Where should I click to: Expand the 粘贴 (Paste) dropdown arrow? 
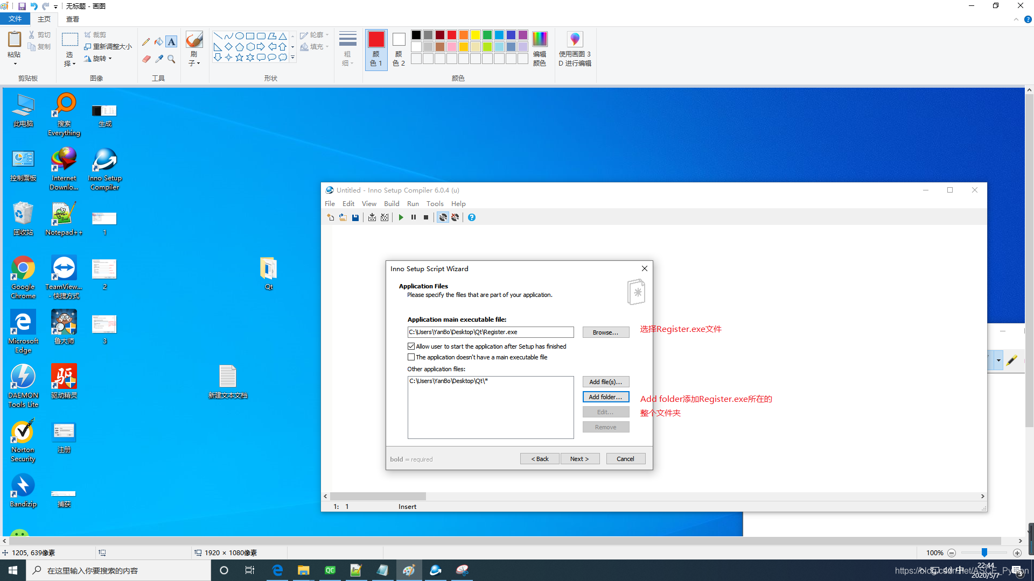click(x=15, y=64)
